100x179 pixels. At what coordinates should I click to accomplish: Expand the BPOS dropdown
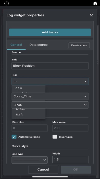[50, 105]
